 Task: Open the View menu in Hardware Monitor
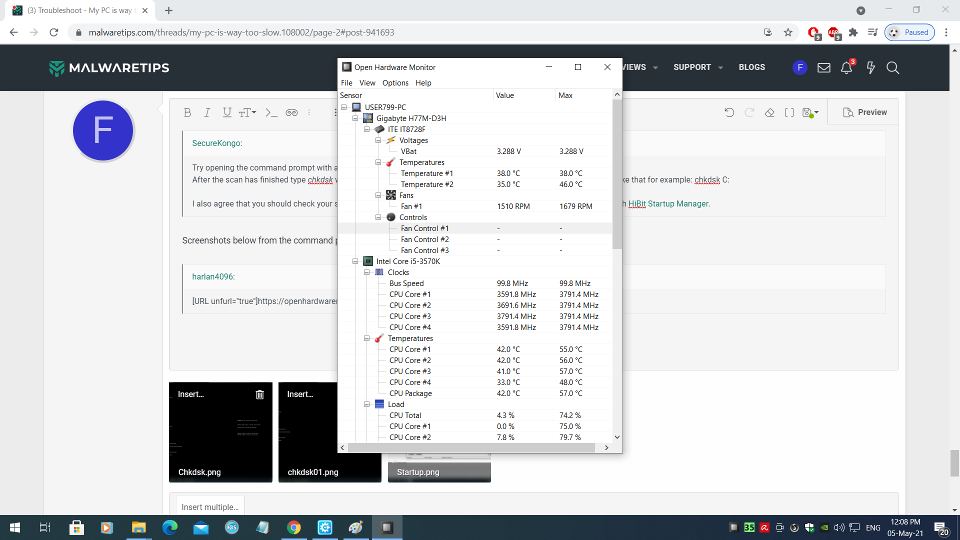pos(367,83)
